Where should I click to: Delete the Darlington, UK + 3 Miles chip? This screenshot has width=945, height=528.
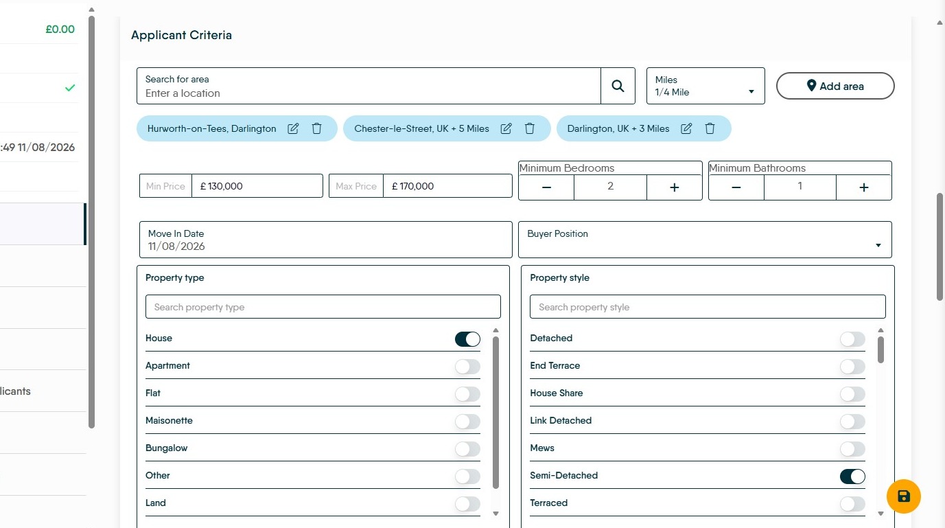click(x=710, y=128)
